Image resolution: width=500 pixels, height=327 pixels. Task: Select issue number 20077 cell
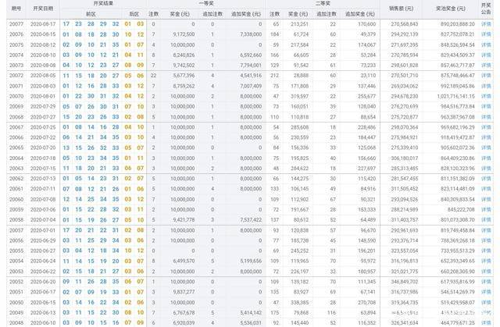16,24
